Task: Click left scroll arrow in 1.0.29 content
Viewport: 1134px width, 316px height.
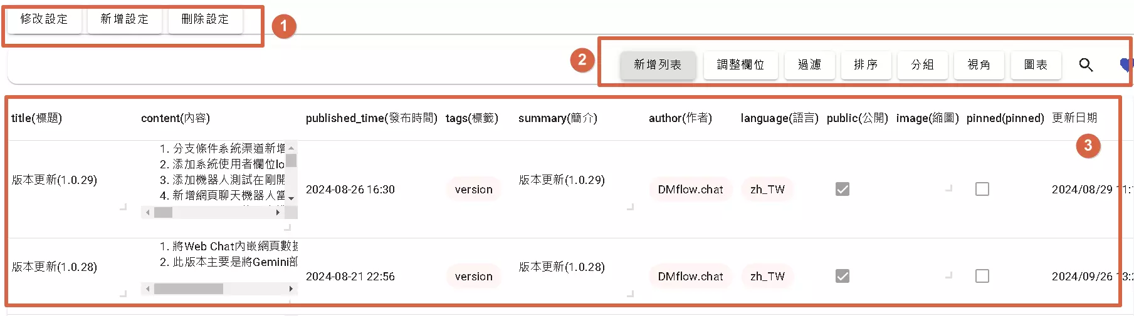Action: tap(147, 213)
